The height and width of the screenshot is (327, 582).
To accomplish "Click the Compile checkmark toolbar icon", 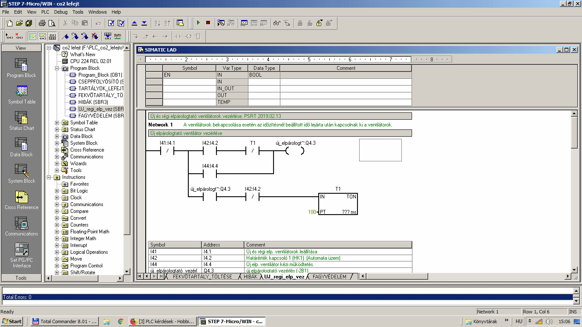I will click(x=111, y=23).
